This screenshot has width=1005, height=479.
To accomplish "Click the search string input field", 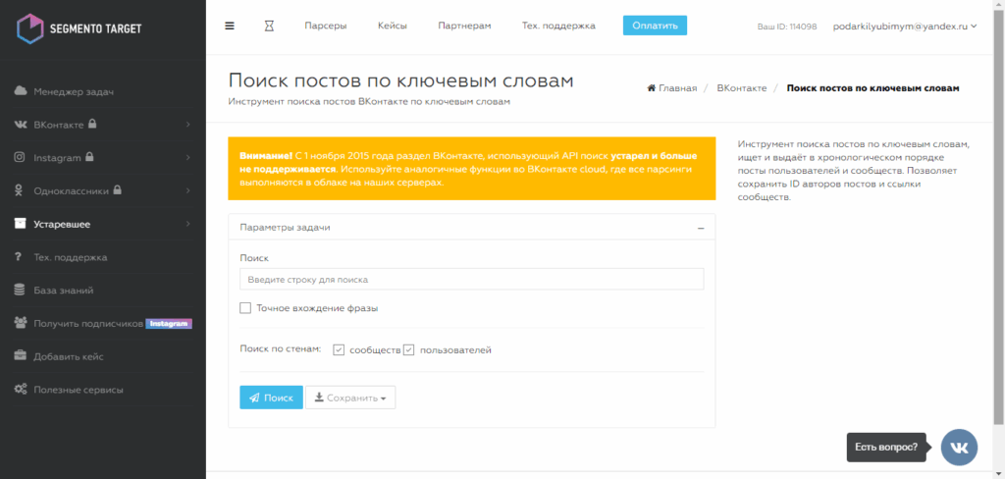I will pyautogui.click(x=472, y=280).
